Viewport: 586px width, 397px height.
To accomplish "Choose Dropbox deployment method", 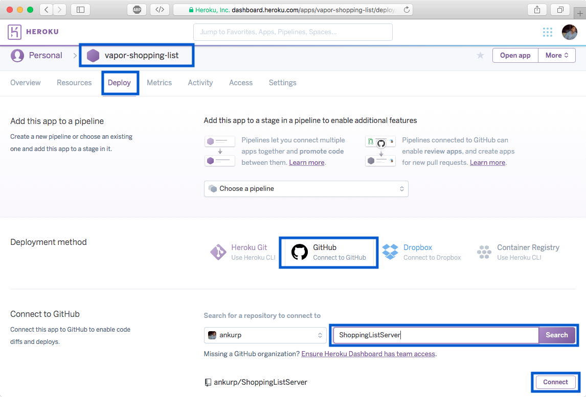I will tap(421, 252).
